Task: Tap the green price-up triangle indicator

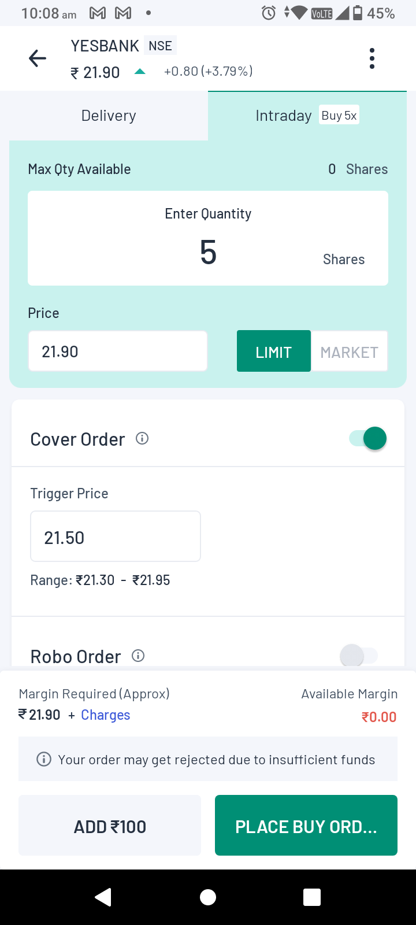Action: 140,72
